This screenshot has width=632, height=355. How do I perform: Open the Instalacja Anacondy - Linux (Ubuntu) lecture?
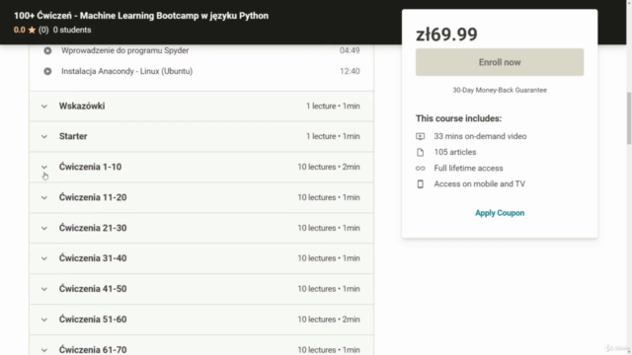[127, 71]
